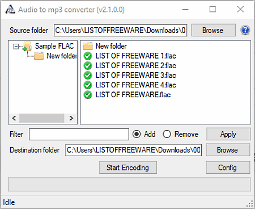Click the green checkmark beside LIST OF FREEWARE 1.flac
The image size is (255, 209).
pyautogui.click(x=88, y=56)
